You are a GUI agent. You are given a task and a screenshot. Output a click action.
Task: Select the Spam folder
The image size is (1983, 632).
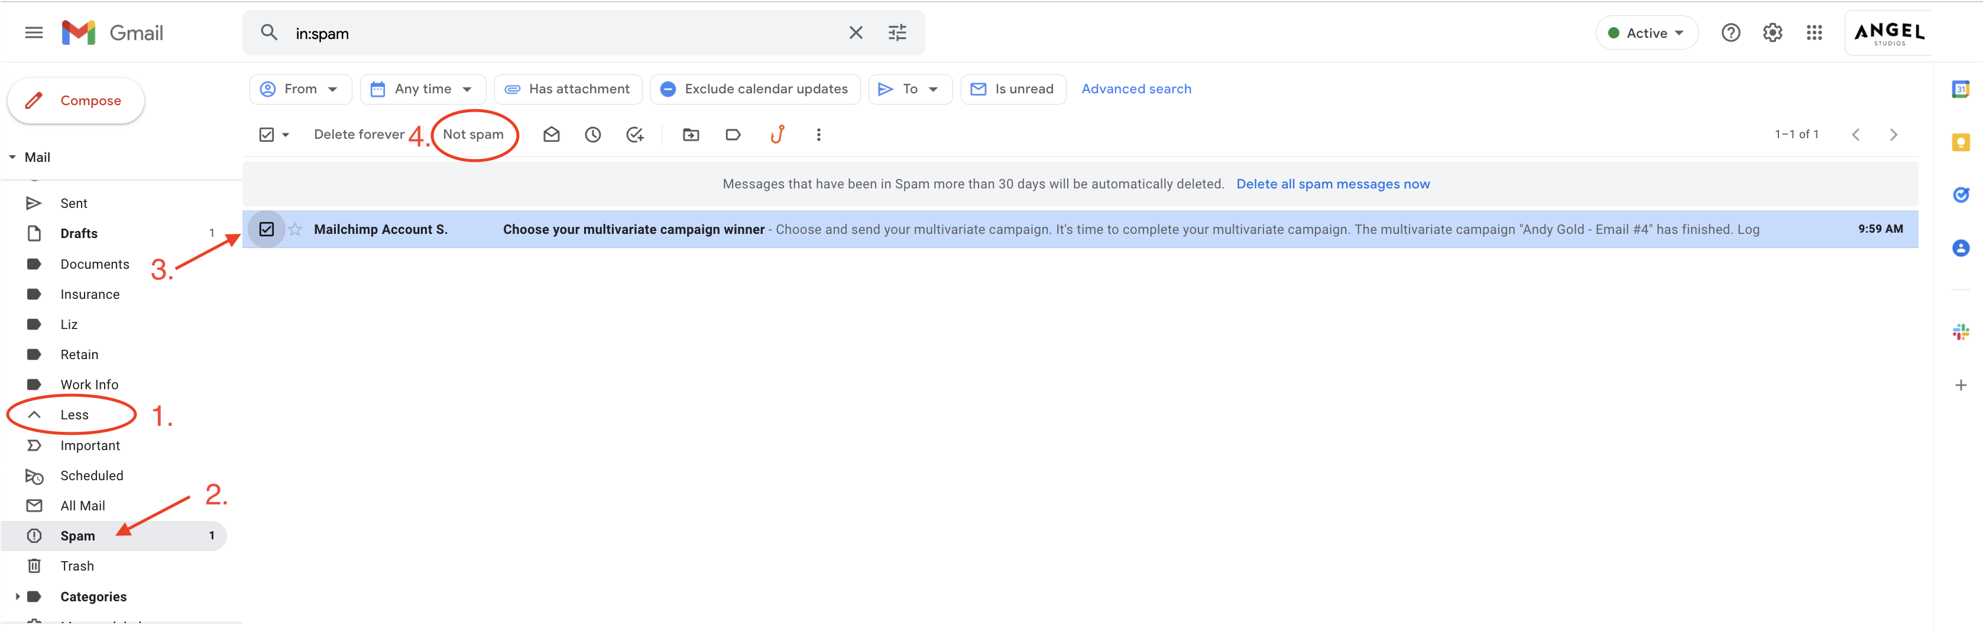(x=77, y=536)
